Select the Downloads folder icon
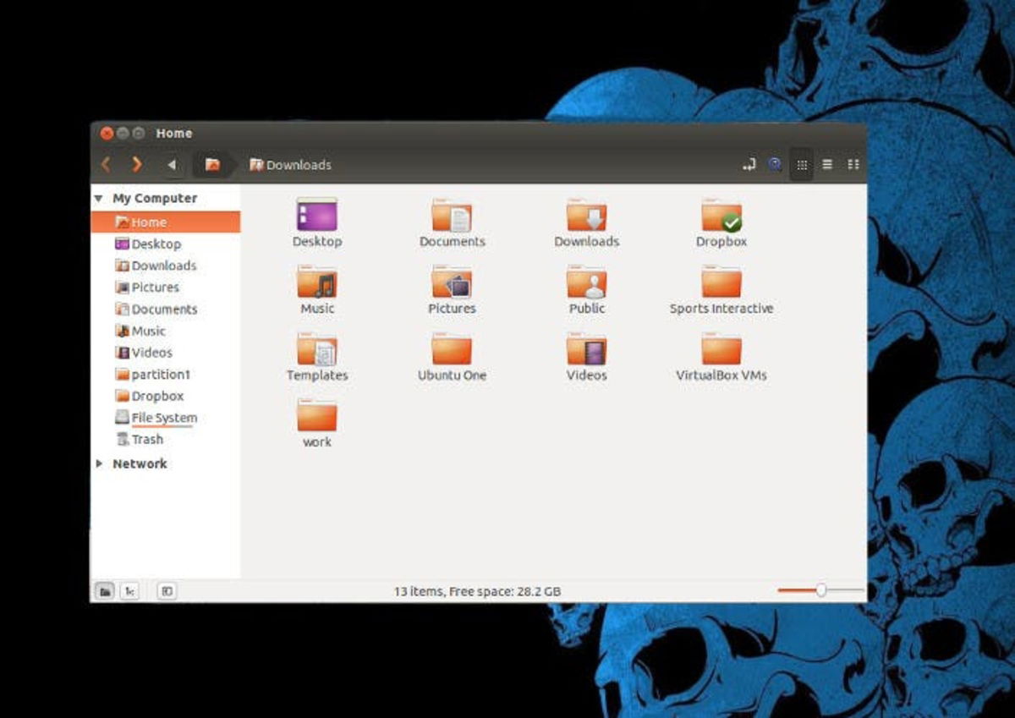Screen dimensions: 1015x718 click(587, 215)
